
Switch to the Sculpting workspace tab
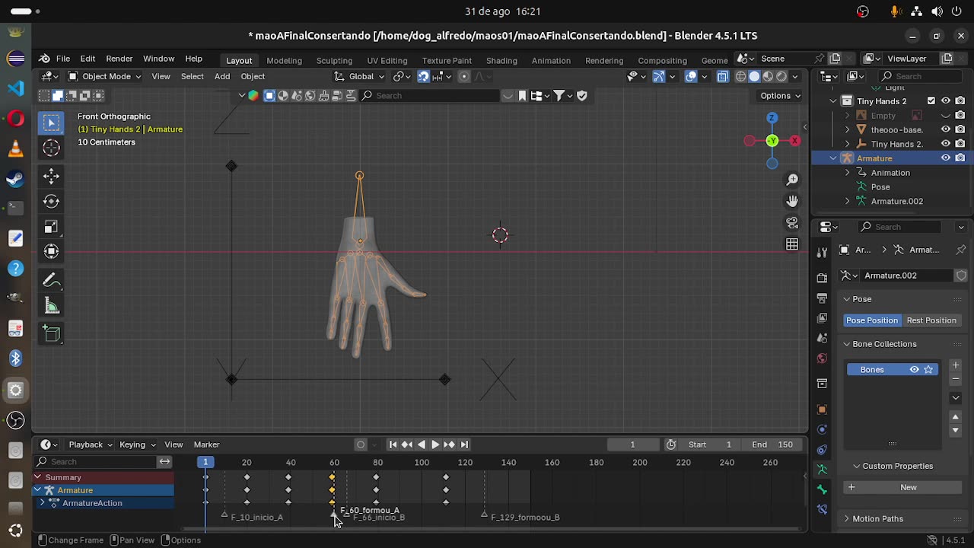pos(334,60)
